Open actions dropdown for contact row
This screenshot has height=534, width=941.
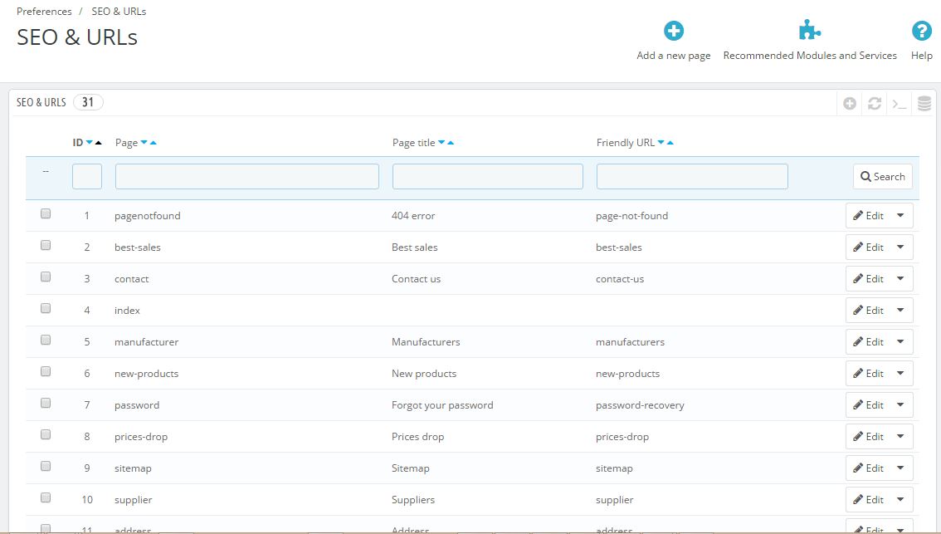coord(901,279)
